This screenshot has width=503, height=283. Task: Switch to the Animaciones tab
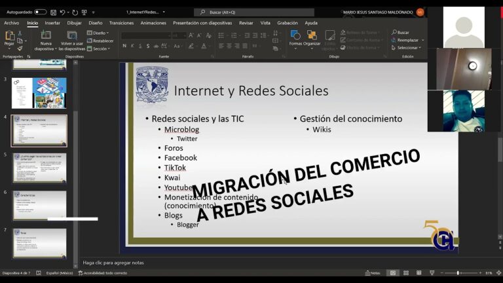click(x=153, y=23)
